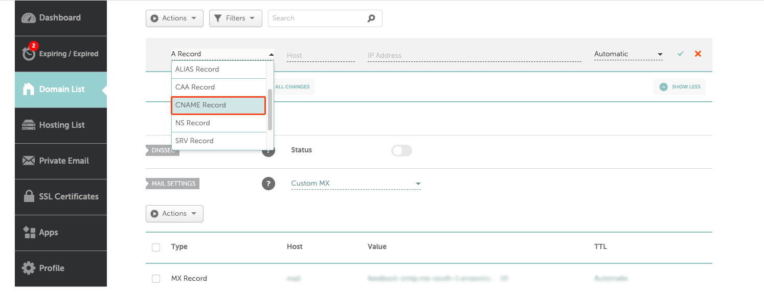Image resolution: width=764 pixels, height=293 pixels.
Task: Select Domain List in the sidebar
Action: 61,89
